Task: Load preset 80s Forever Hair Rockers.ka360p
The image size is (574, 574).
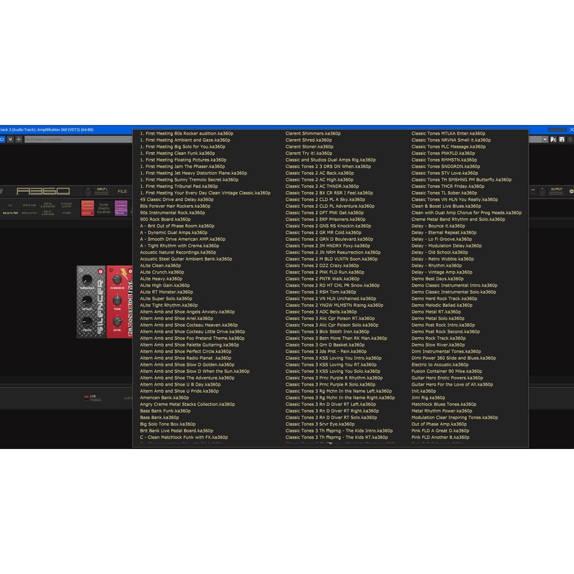Action: click(175, 206)
